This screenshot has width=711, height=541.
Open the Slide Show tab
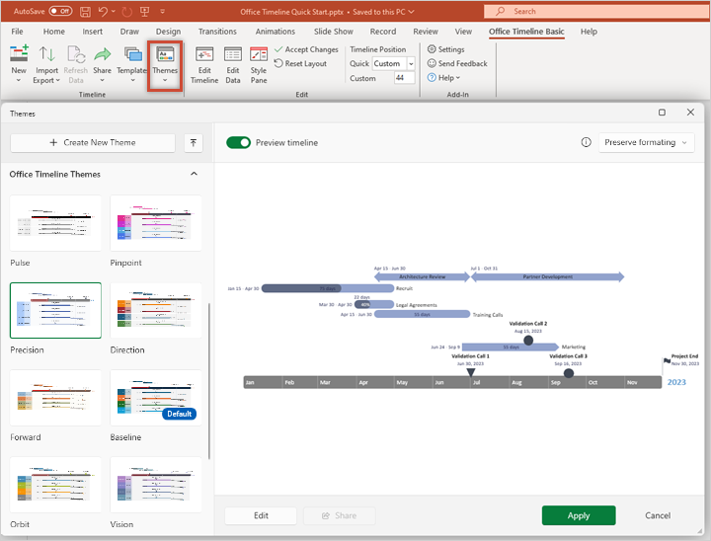point(333,32)
